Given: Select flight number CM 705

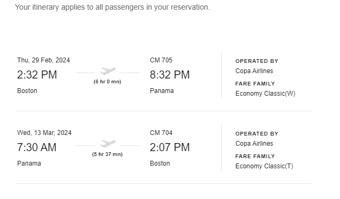Looking at the screenshot, I should coord(161,60).
